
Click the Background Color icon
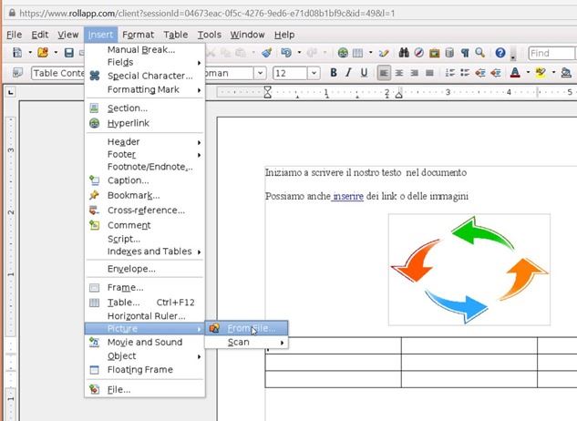pos(566,73)
